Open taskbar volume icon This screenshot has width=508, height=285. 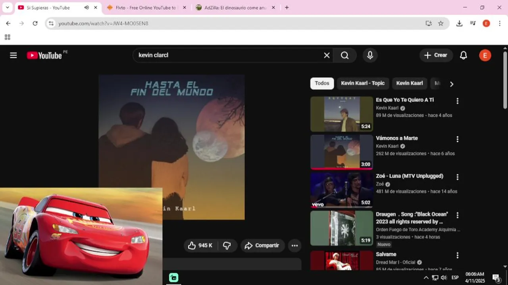(x=444, y=277)
